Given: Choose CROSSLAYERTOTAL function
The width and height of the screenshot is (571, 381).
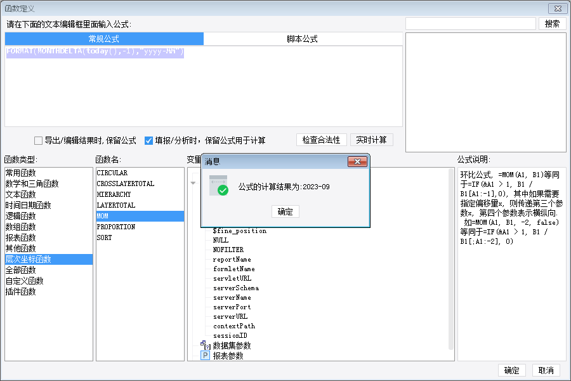Looking at the screenshot, I should click(140, 184).
